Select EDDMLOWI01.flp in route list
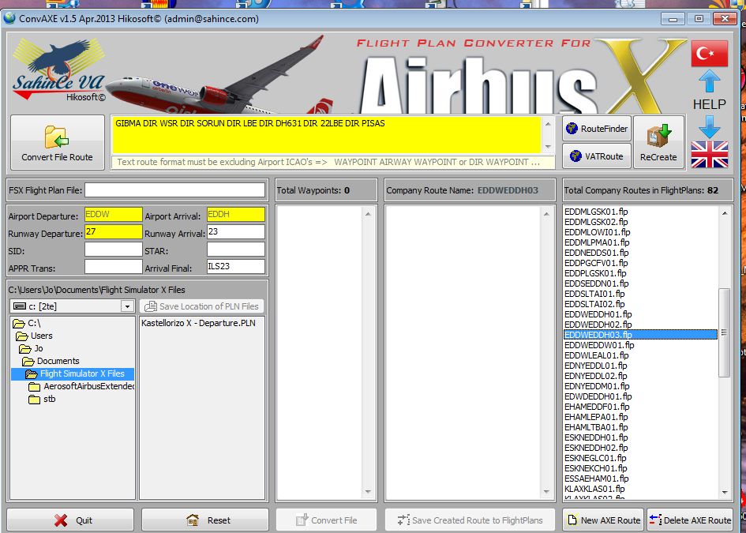Viewport: 746px width, 533px height. 597,232
